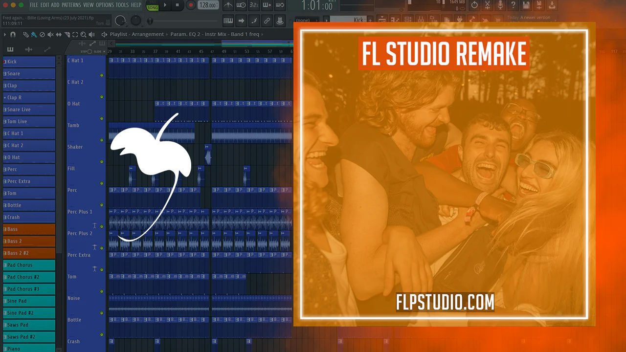This screenshot has width=626, height=352.
Task: Select the Delete tool in playlist
Action: [x=42, y=35]
